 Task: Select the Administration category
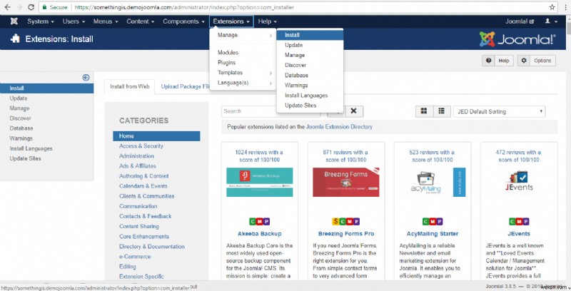[x=136, y=156]
